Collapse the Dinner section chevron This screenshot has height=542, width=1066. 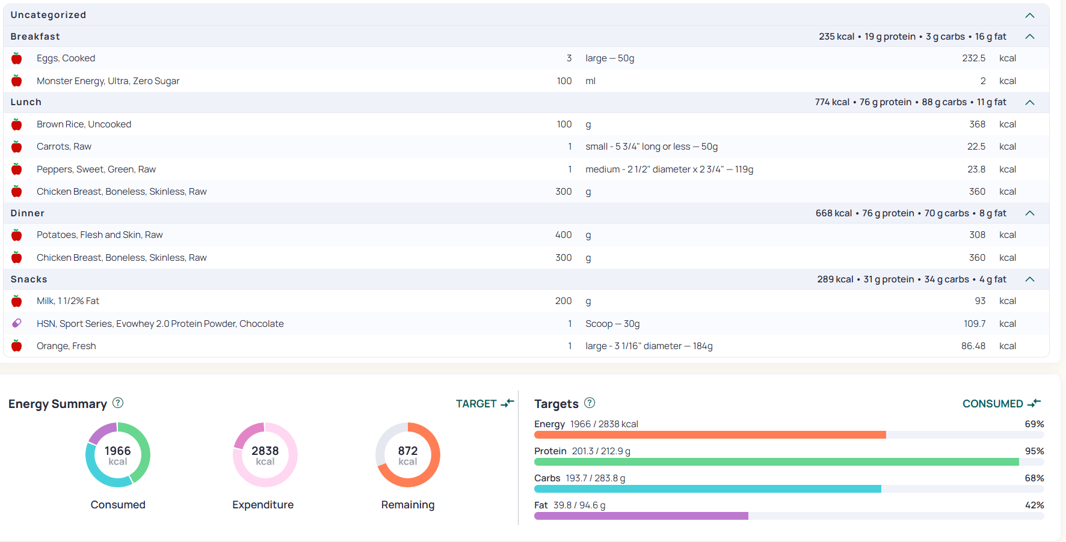pos(1030,213)
